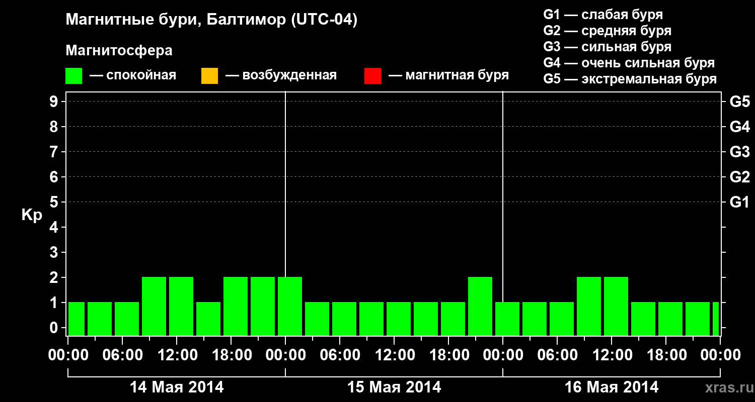The image size is (755, 402).
Task: Click the Kp 2 bar at 11:00–14:00, 14 Мая
Action: (181, 306)
